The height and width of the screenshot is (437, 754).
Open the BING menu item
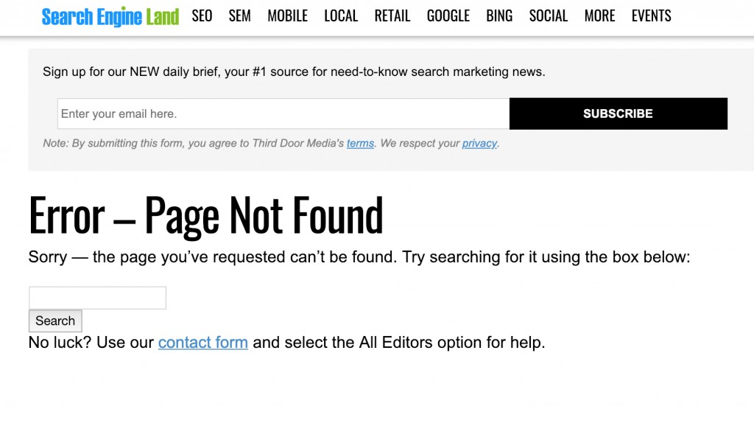click(x=499, y=16)
